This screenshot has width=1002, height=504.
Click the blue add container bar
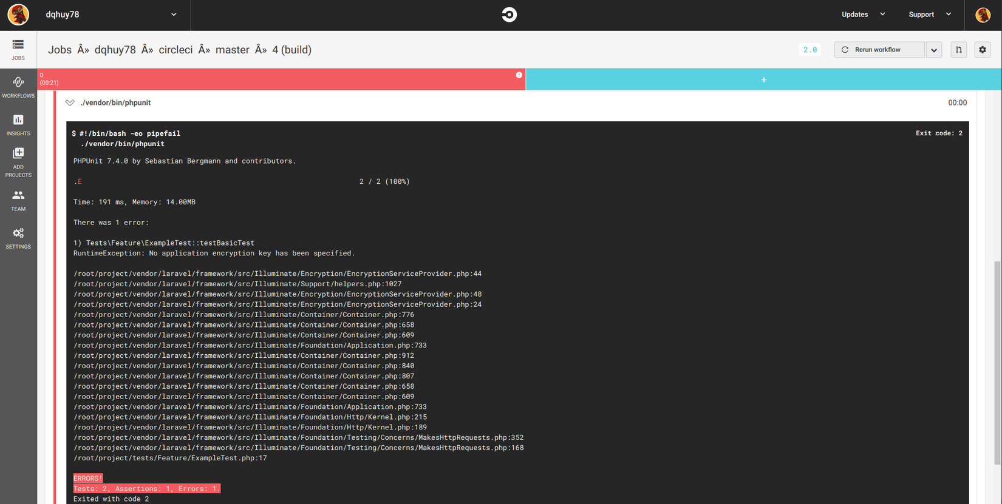(763, 79)
